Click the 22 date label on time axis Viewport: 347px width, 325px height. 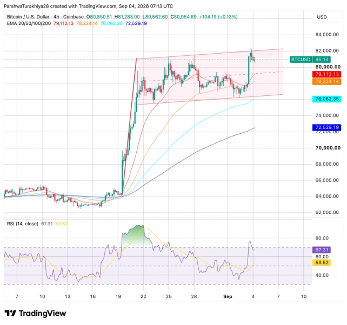143,296
